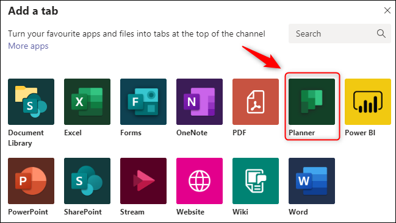Viewport: 396px width, 223px height.
Task: Click the "OneNote" label text
Action: click(x=192, y=133)
